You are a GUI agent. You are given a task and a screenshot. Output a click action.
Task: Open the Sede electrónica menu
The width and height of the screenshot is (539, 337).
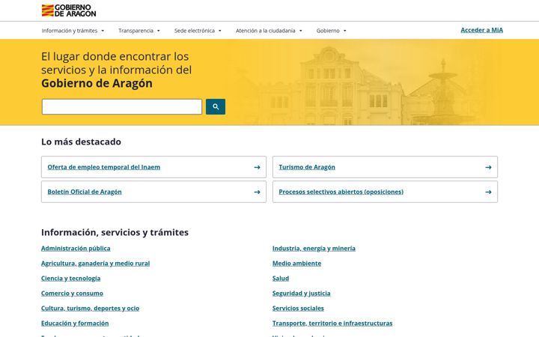click(195, 31)
